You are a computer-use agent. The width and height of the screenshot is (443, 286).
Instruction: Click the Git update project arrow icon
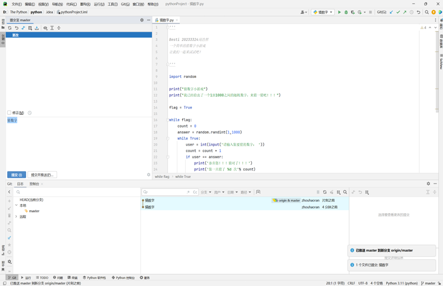[x=392, y=12]
